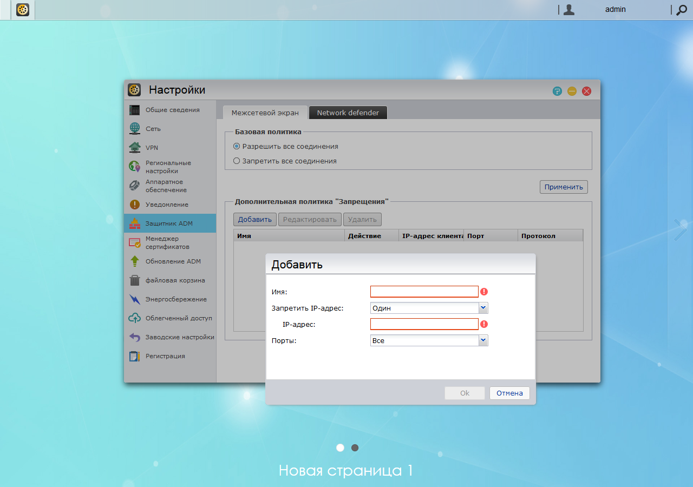Click the Отмена button
Screen dimensions: 693x487
pos(509,393)
